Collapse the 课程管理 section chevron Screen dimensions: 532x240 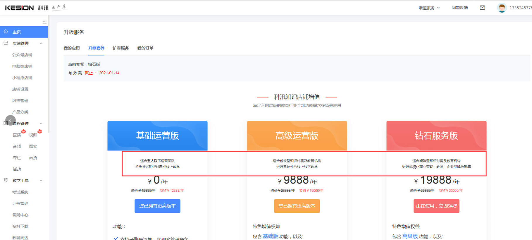[x=41, y=123]
